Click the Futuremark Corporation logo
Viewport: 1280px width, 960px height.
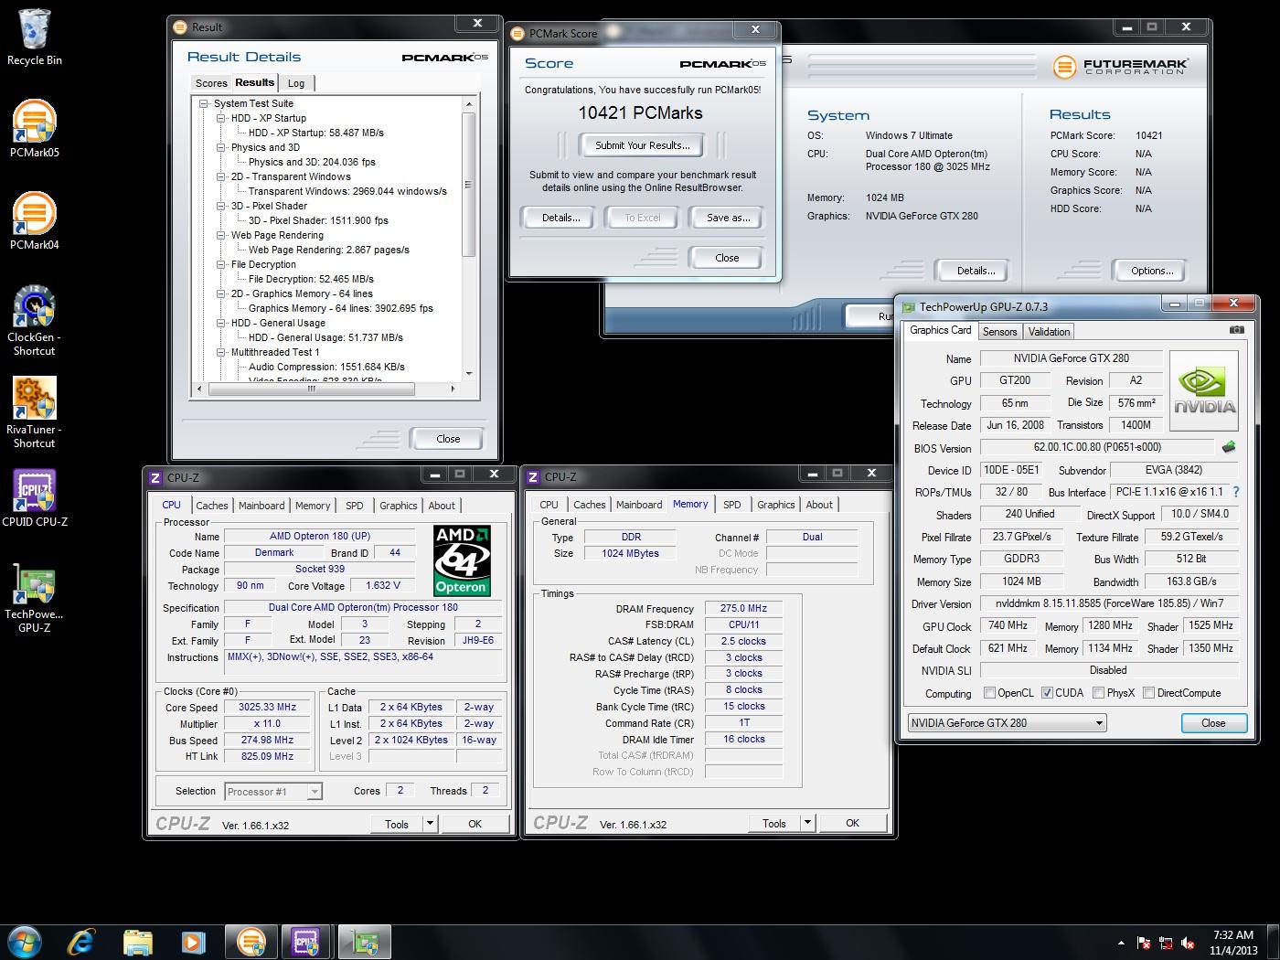1120,67
